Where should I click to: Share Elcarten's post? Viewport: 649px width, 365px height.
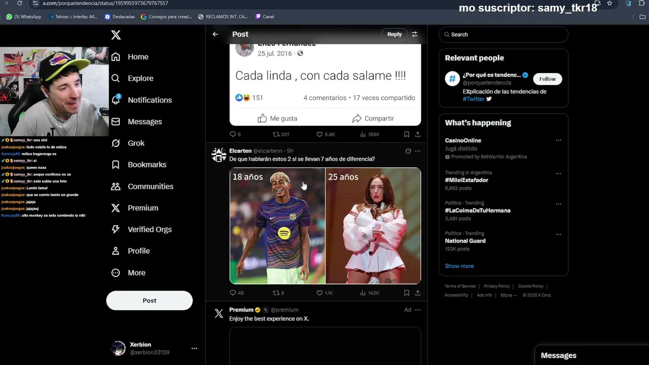click(x=418, y=293)
